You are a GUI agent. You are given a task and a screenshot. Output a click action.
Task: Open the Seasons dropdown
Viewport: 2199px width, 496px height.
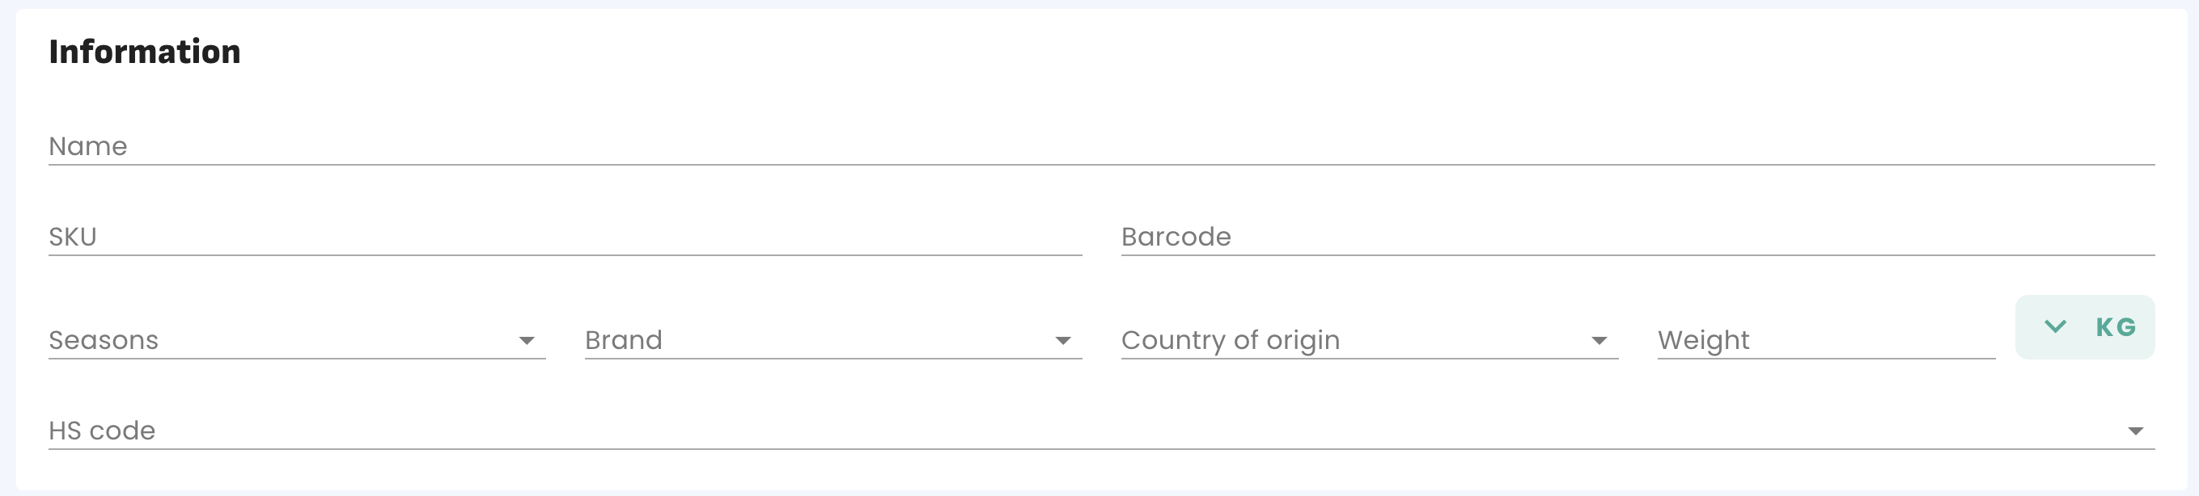pyautogui.click(x=282, y=340)
